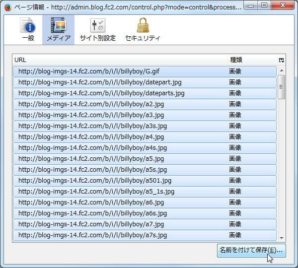Screen dimensions: 298x268
Task: Click the column picker icon in list header
Action: [x=282, y=60]
